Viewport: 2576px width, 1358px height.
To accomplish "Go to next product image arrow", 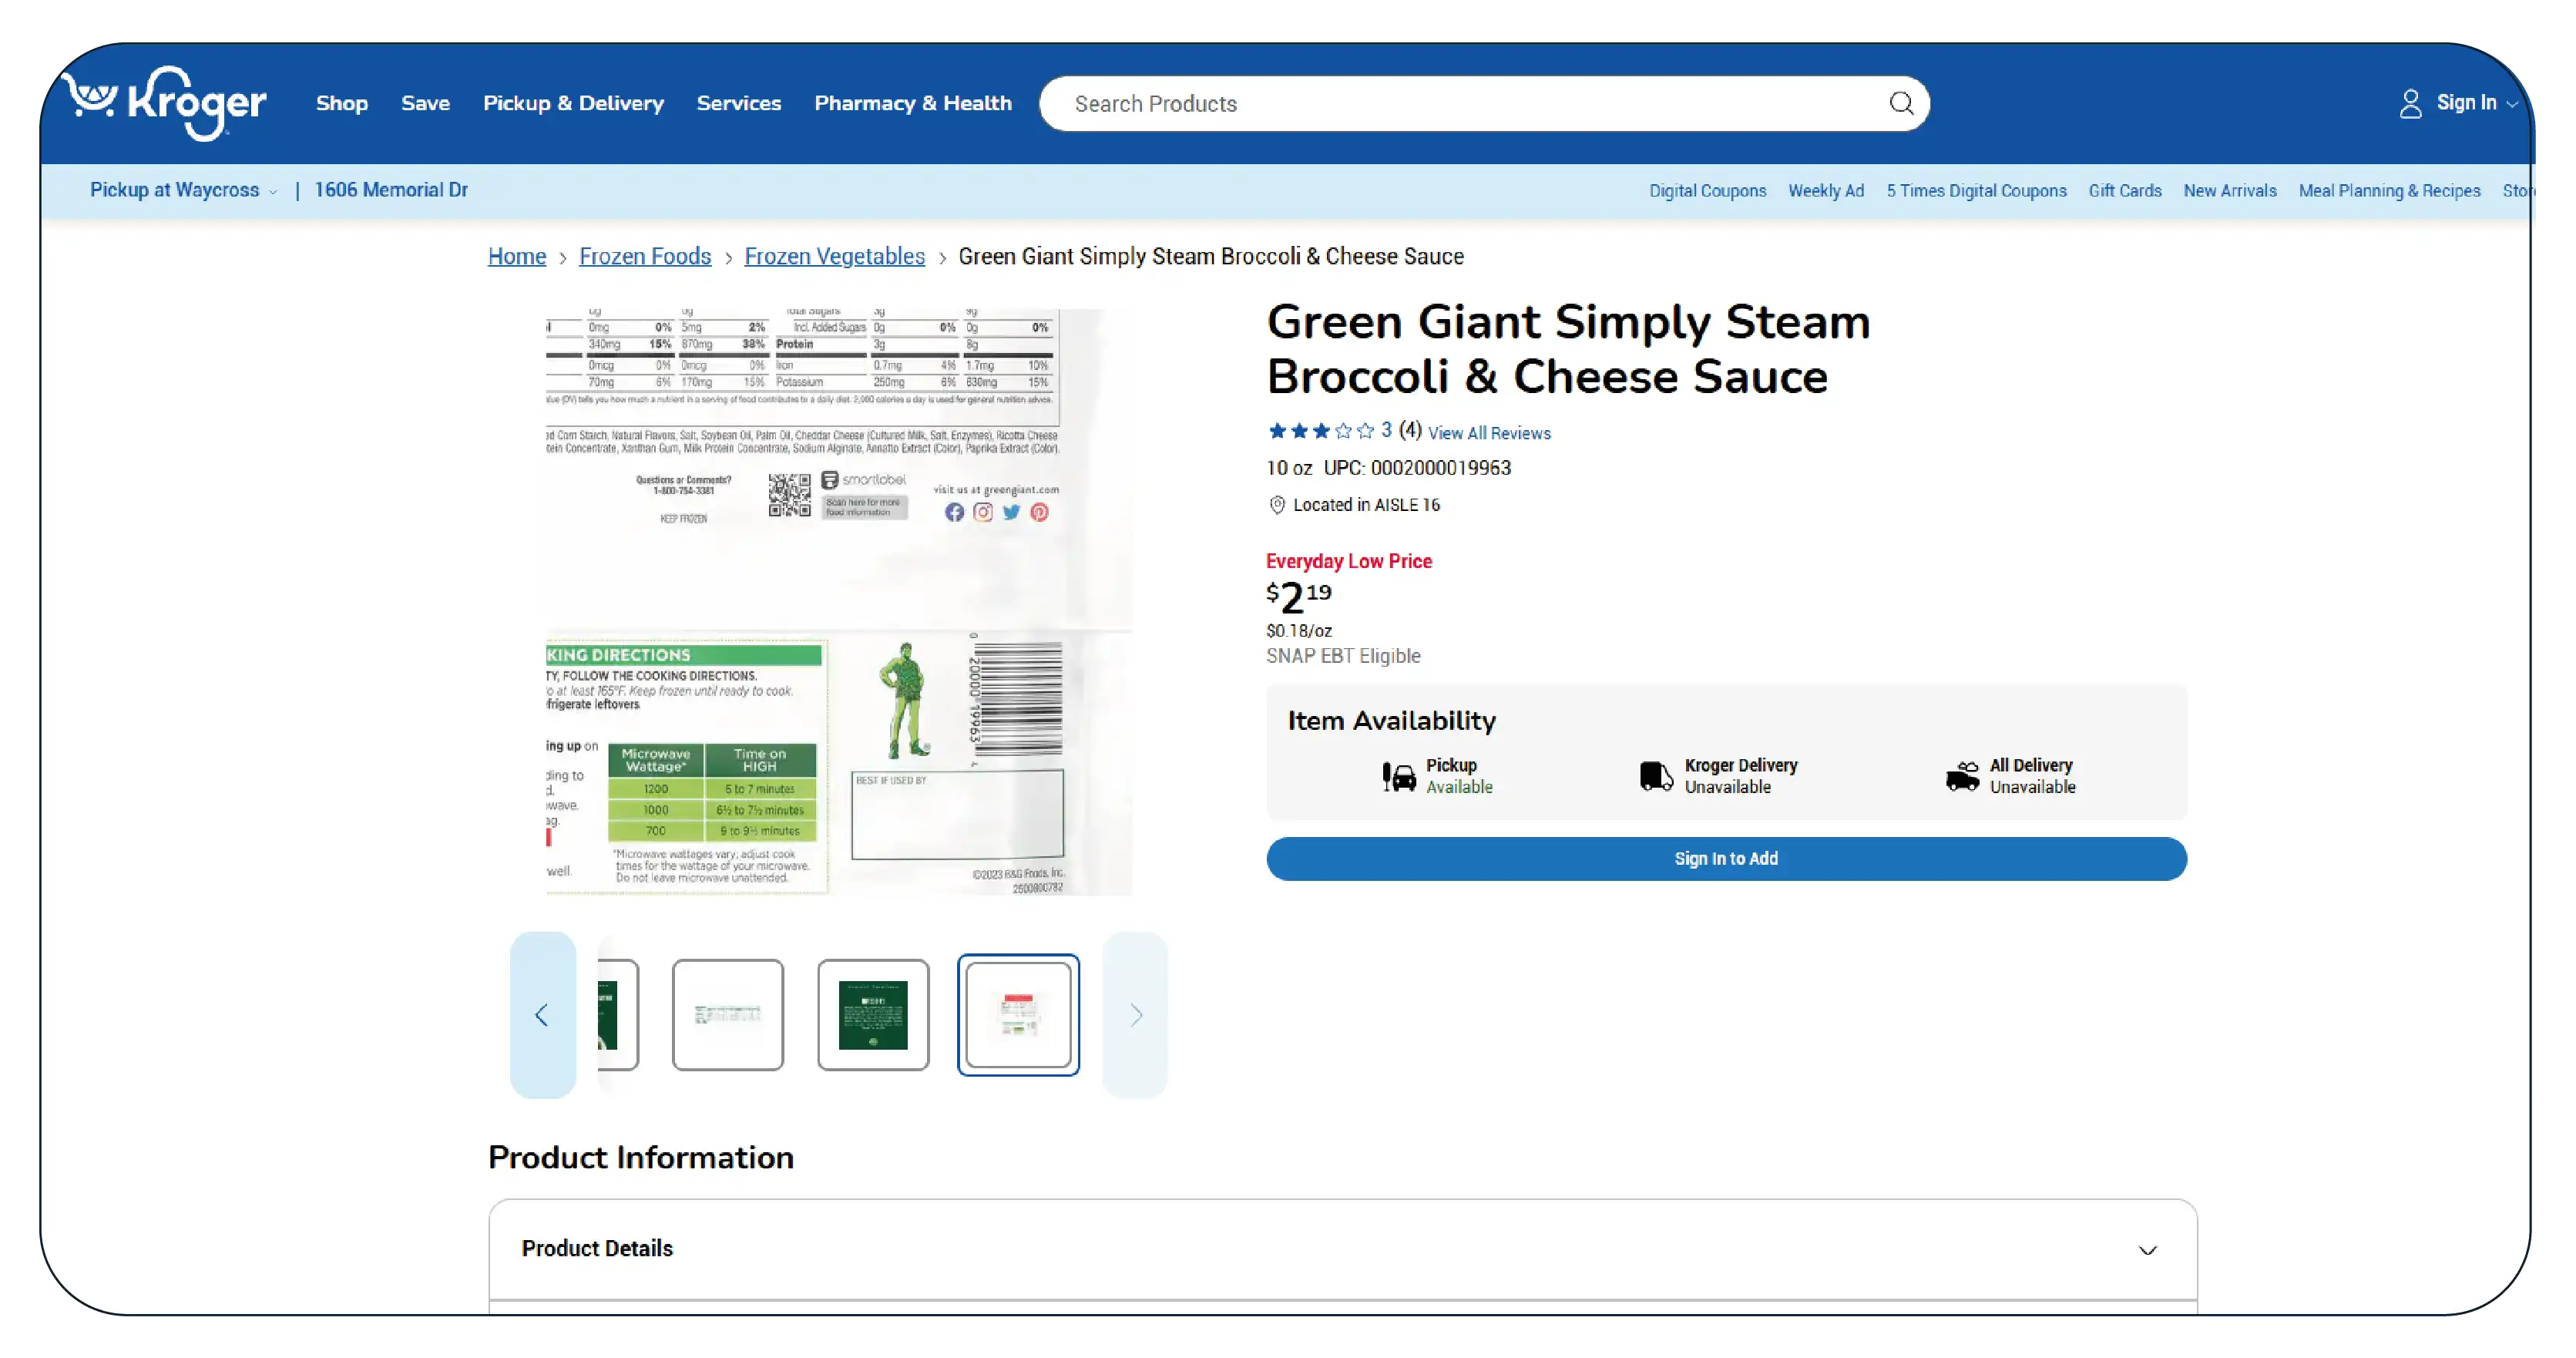I will 1135,1015.
